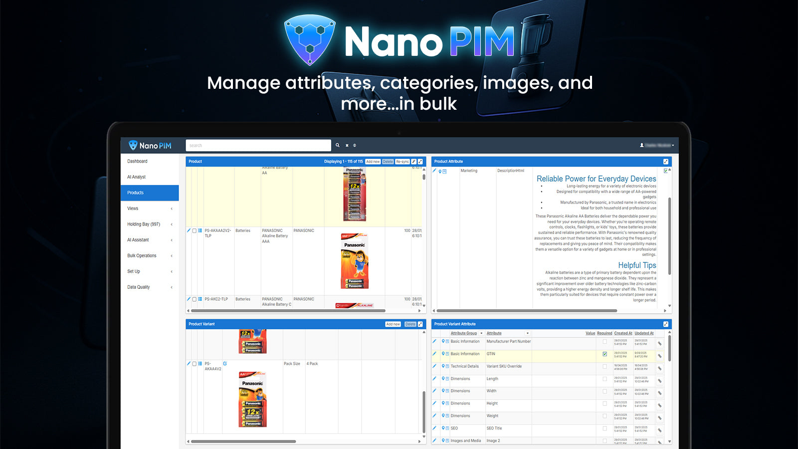Screen dimensions: 798x449
Task: Clear the search with the X icon
Action: pyautogui.click(x=347, y=146)
